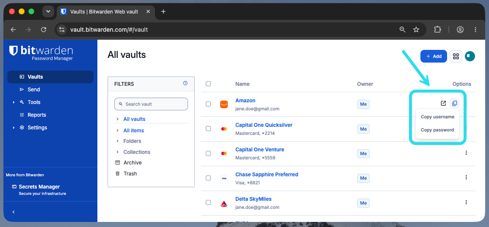Collapse the sidebar with bottom chevron

14,212
